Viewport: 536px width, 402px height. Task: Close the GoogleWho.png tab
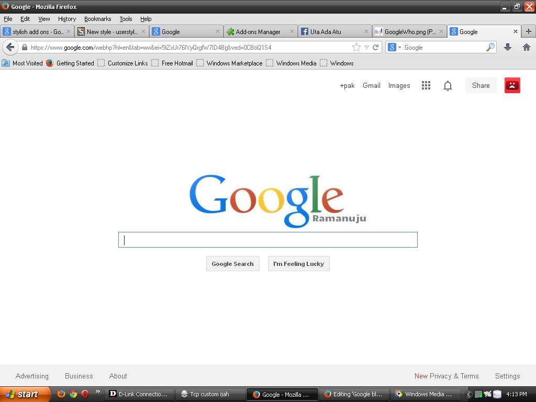[x=441, y=31]
